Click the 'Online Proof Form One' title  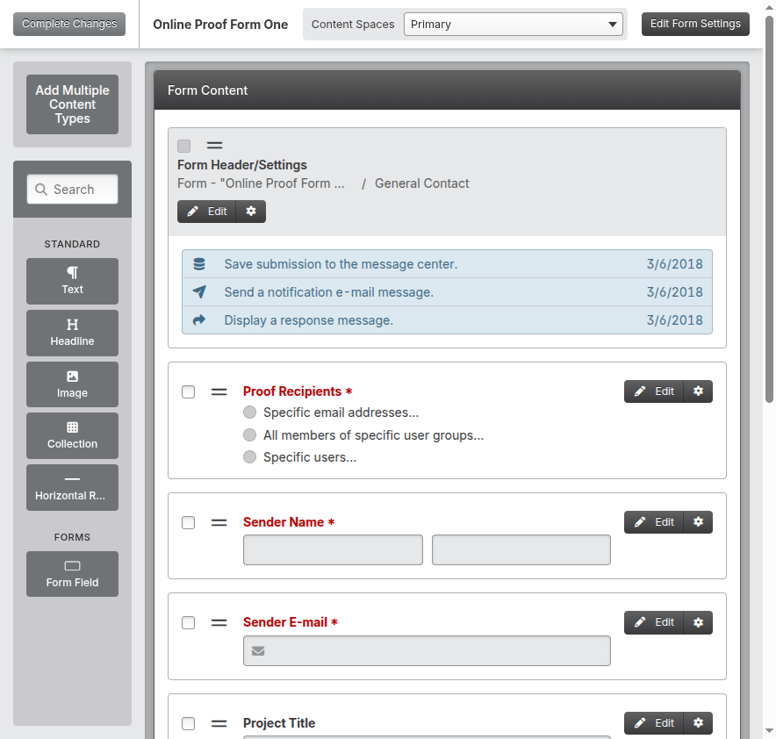220,25
